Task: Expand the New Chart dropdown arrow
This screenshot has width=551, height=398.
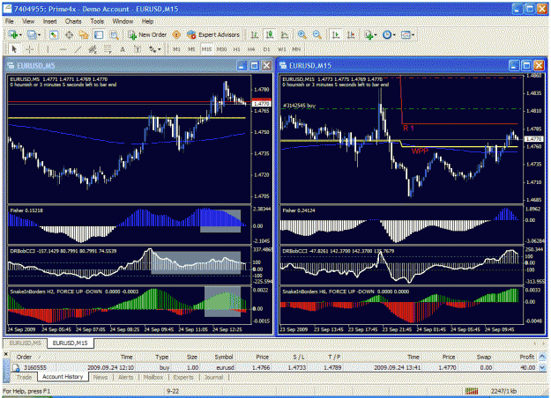Action: point(21,35)
